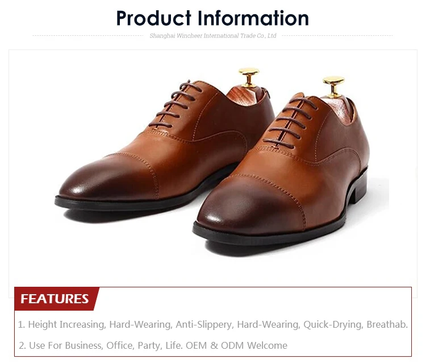This screenshot has width=426, height=363.
Task: Click the Product Information heading
Action: pyautogui.click(x=212, y=18)
